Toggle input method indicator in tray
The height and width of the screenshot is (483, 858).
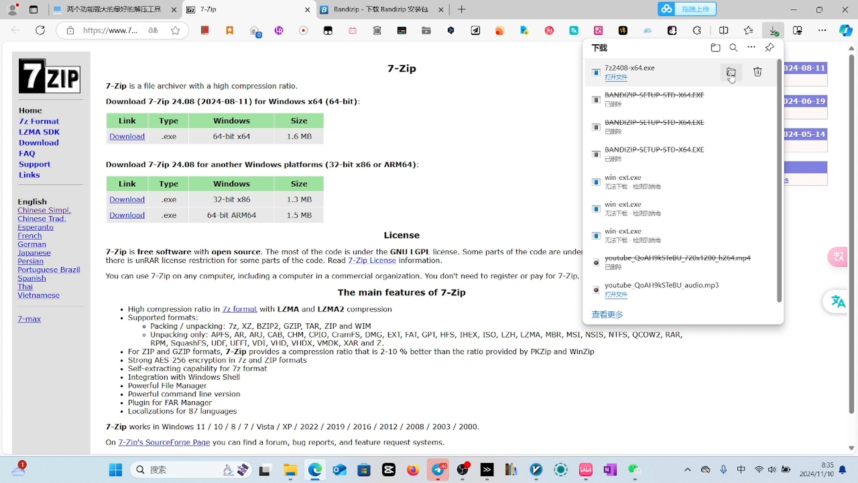pos(741,470)
